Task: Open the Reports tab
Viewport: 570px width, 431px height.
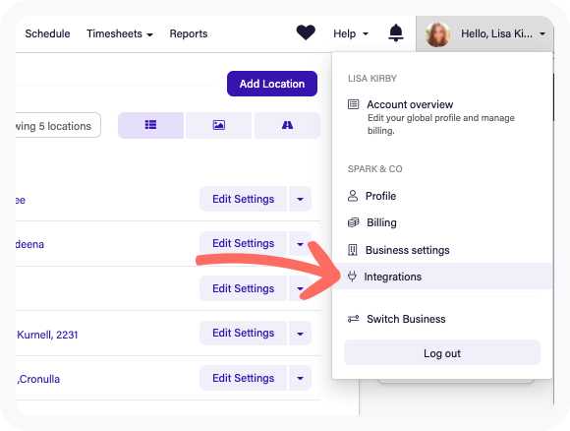Action: (x=189, y=33)
